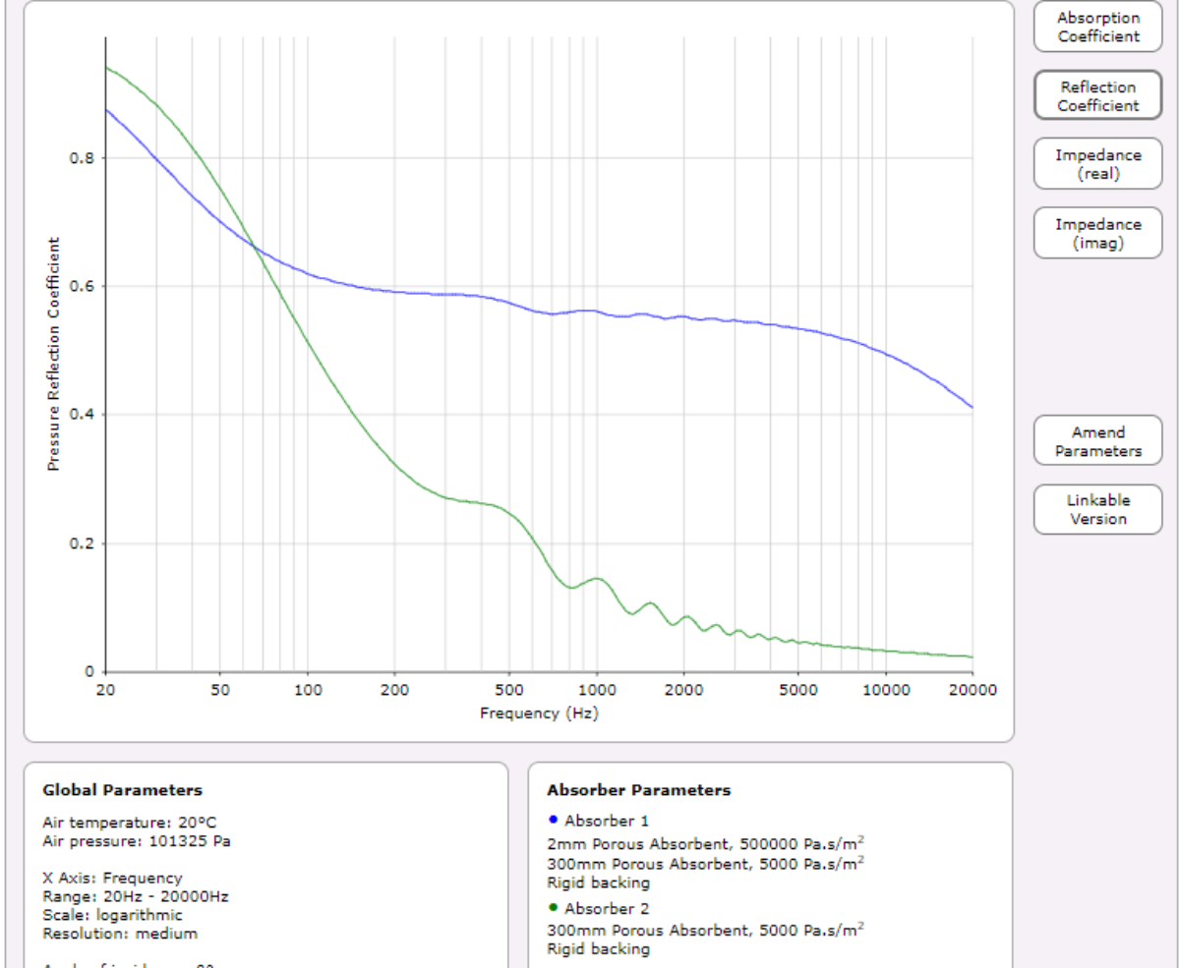Switch to the Impedance (imag) plot
This screenshot has width=1180, height=968.
[x=1097, y=234]
